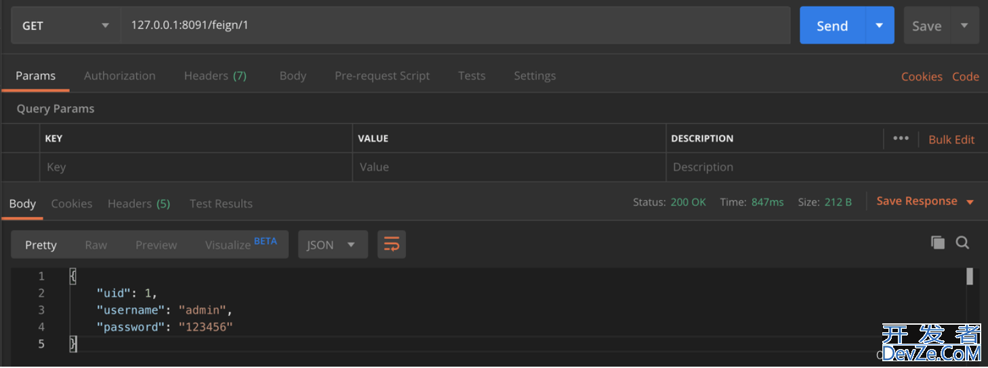This screenshot has width=988, height=368.
Task: Copy response body with copy icon
Action: tap(938, 242)
